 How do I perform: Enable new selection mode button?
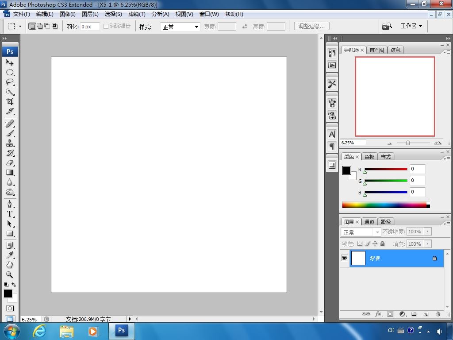pos(32,26)
